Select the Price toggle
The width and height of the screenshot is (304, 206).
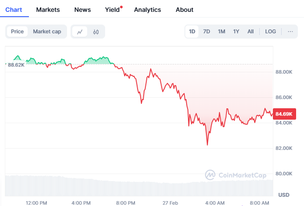(18, 32)
